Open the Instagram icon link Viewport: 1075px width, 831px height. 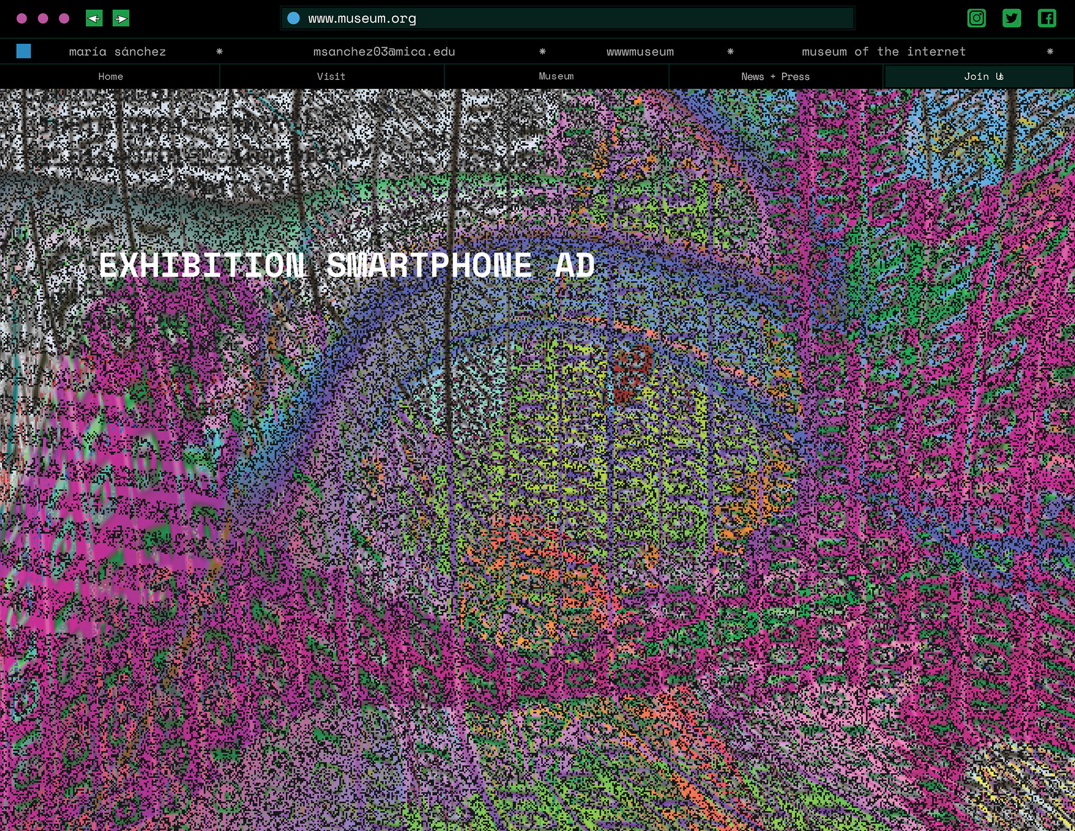[976, 18]
